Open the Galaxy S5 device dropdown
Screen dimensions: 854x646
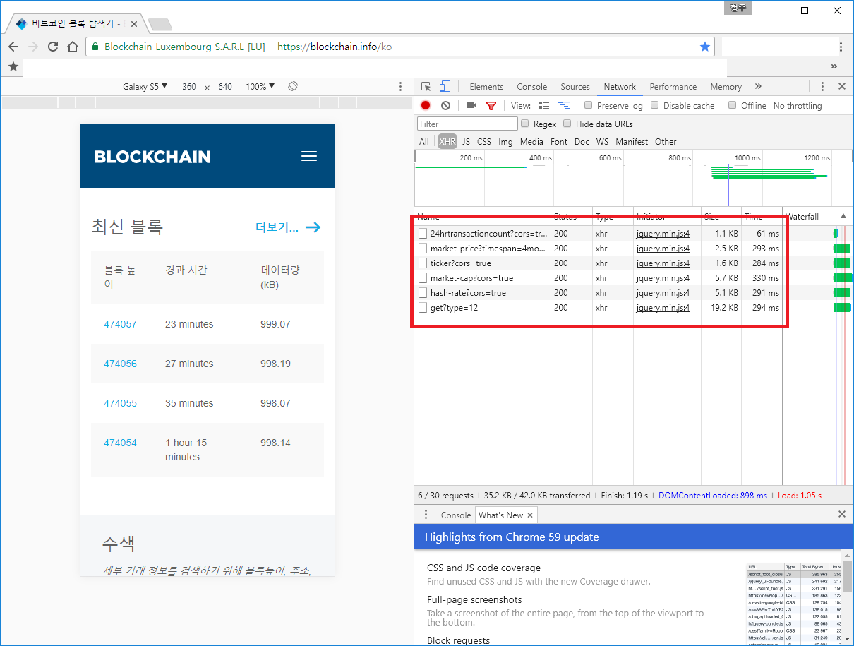(145, 86)
